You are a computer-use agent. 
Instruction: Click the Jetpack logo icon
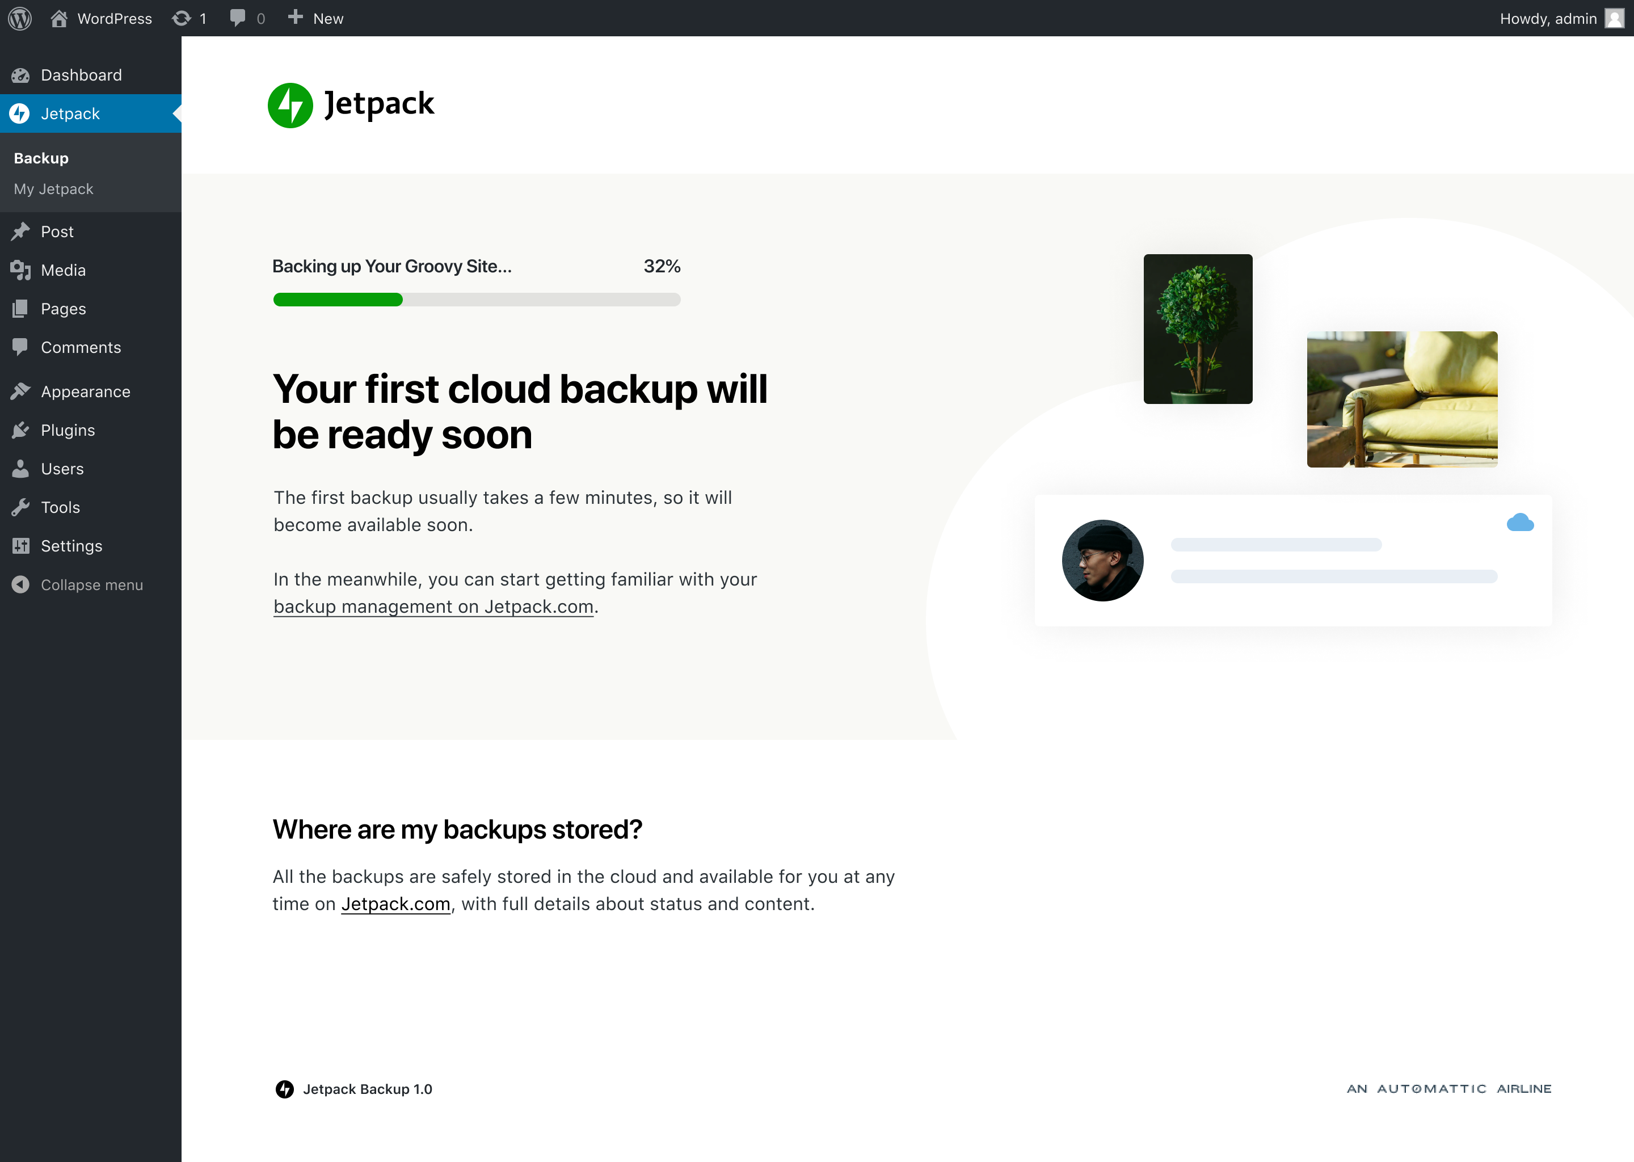coord(292,104)
